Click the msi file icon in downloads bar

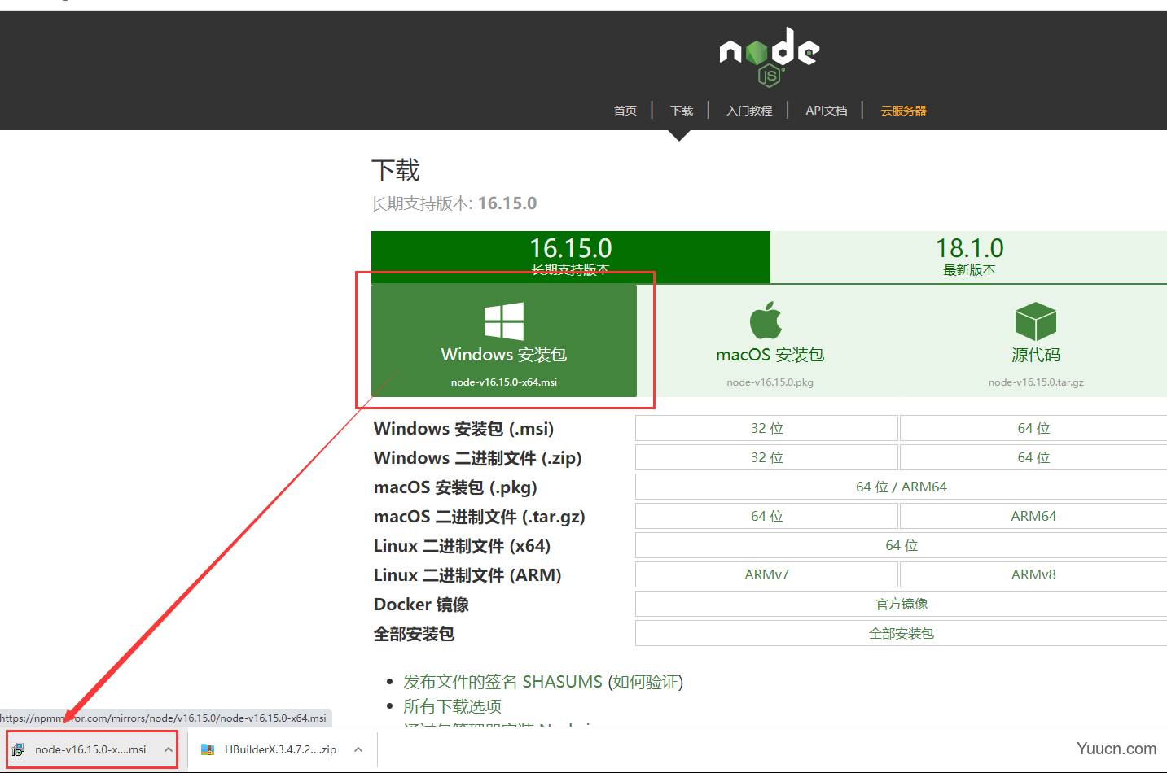coord(19,749)
